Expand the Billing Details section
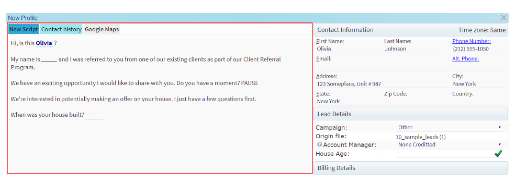The height and width of the screenshot is (196, 527). [x=410, y=168]
